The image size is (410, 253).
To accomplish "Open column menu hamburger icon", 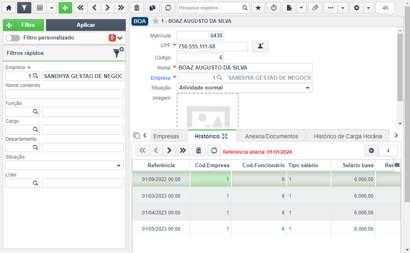I will [397, 165].
